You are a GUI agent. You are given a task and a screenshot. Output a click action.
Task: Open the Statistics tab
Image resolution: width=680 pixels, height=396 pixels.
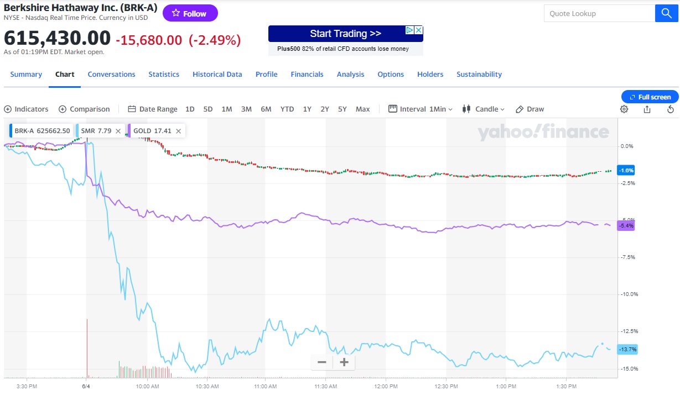point(164,74)
